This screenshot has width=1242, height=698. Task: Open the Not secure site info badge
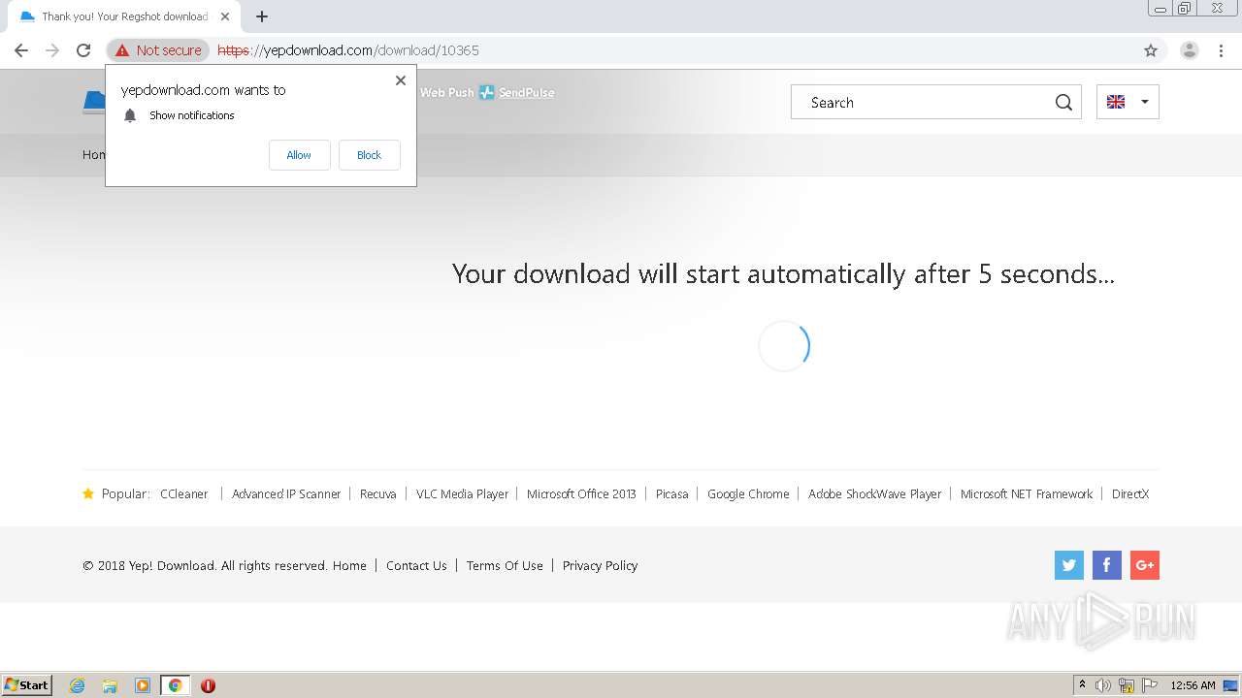[x=158, y=50]
